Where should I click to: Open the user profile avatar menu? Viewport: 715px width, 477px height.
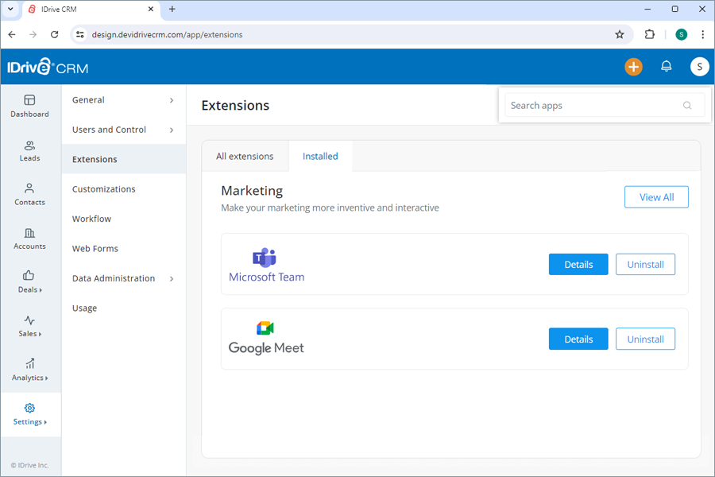(699, 67)
